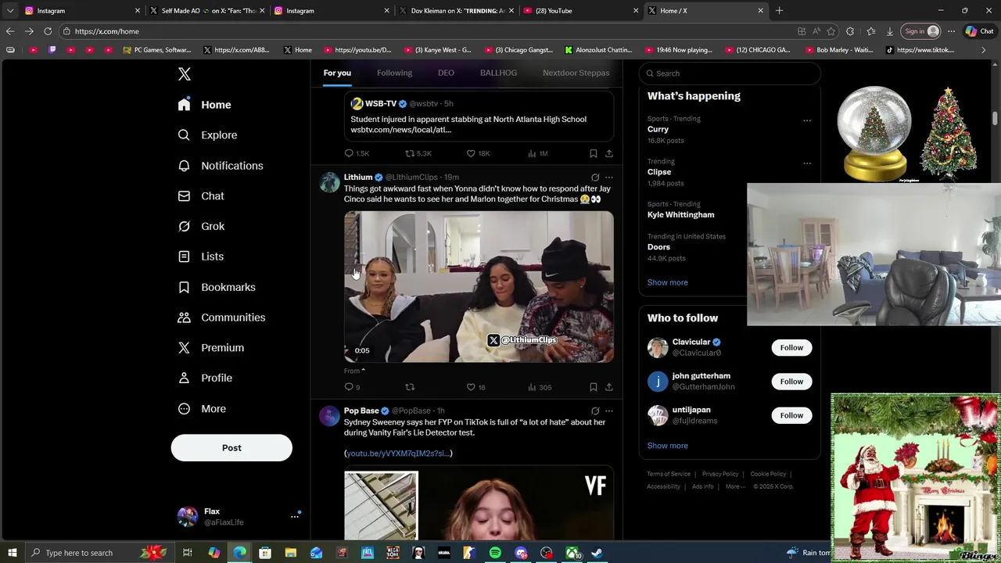Switch to the YouTube browser tab

click(579, 11)
